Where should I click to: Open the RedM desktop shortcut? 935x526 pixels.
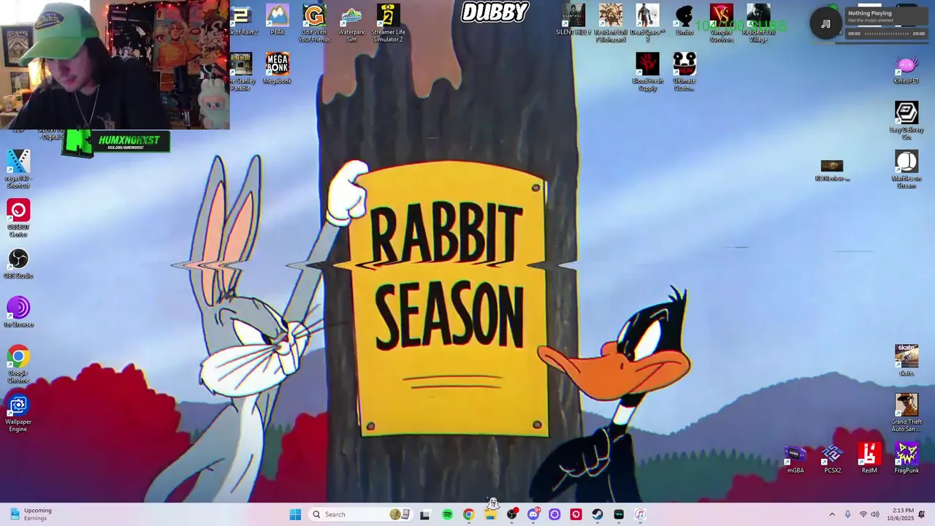point(869,459)
